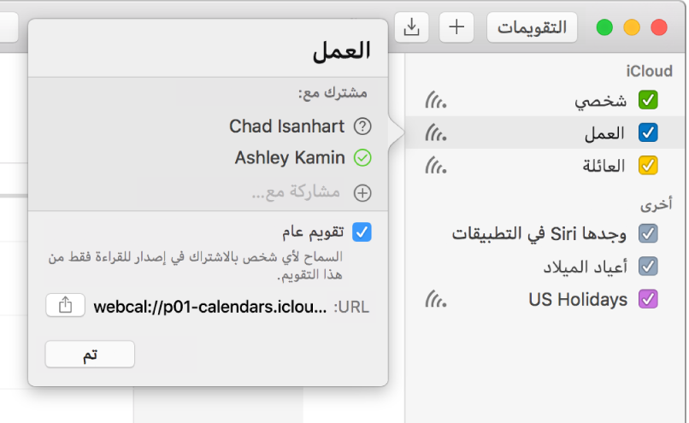Toggle the US Holidays calendar checkbox

(648, 299)
